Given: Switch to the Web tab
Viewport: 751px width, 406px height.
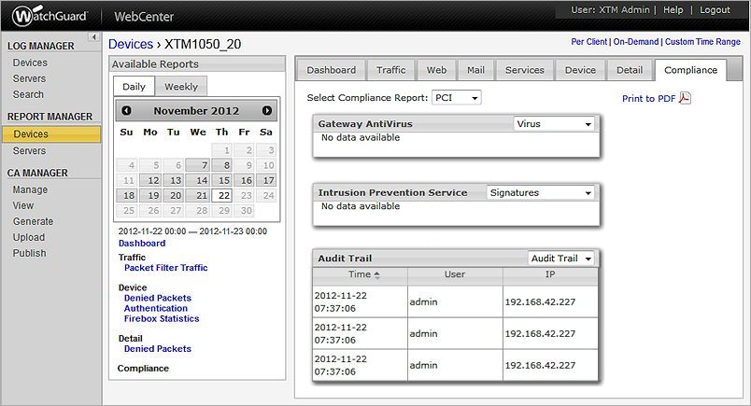Looking at the screenshot, I should tap(436, 70).
